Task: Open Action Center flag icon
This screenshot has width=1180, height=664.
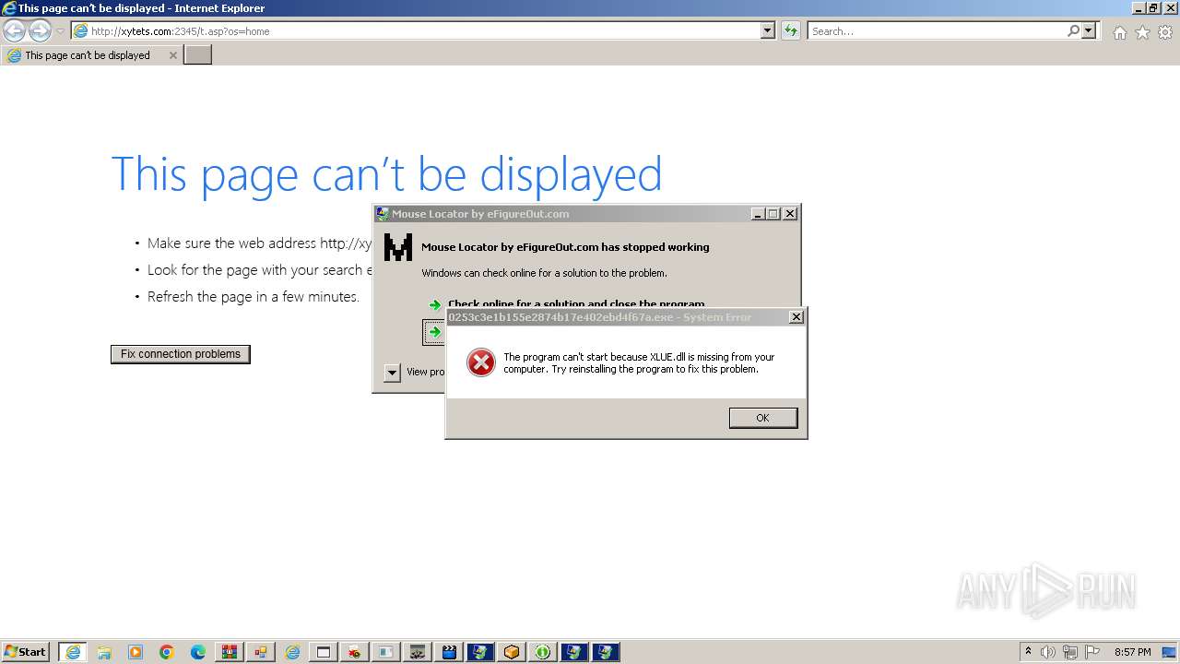Action: [x=1092, y=652]
